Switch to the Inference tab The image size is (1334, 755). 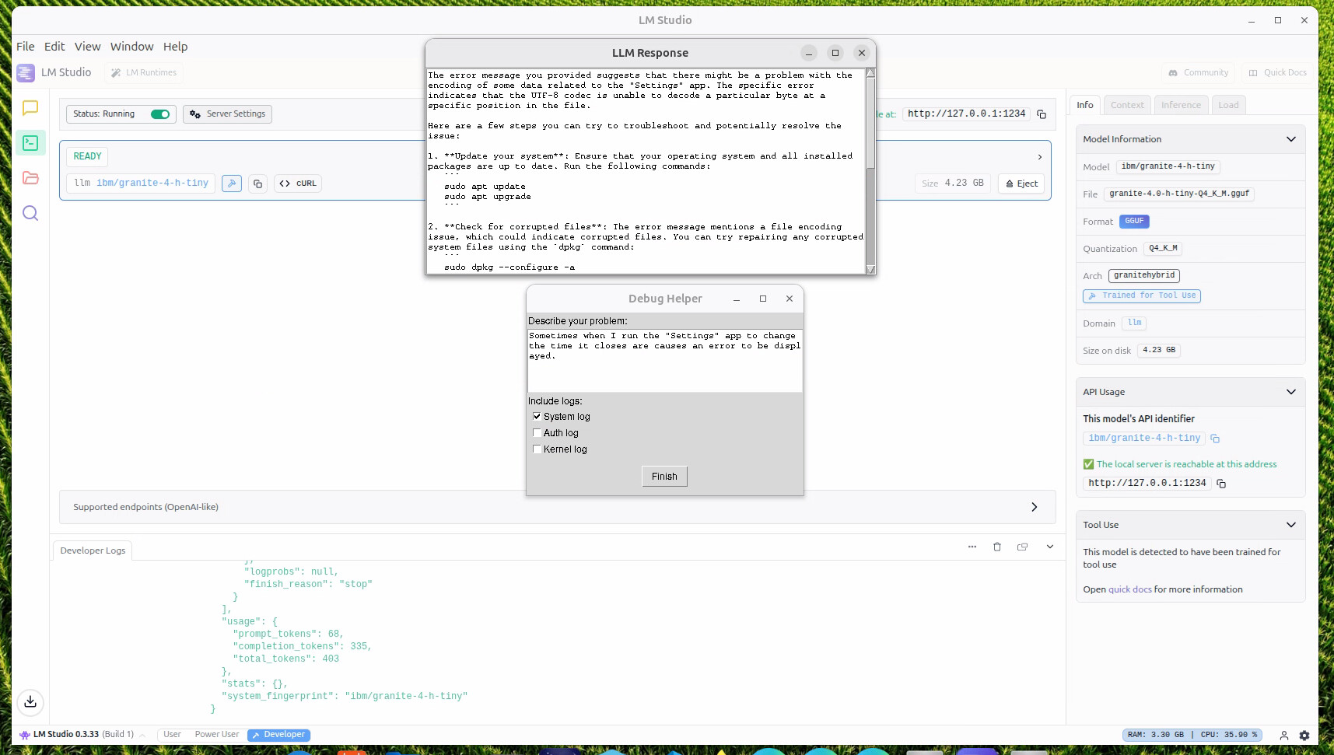click(x=1181, y=105)
